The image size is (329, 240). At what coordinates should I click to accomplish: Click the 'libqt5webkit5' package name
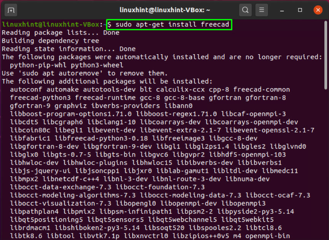[x=248, y=220]
